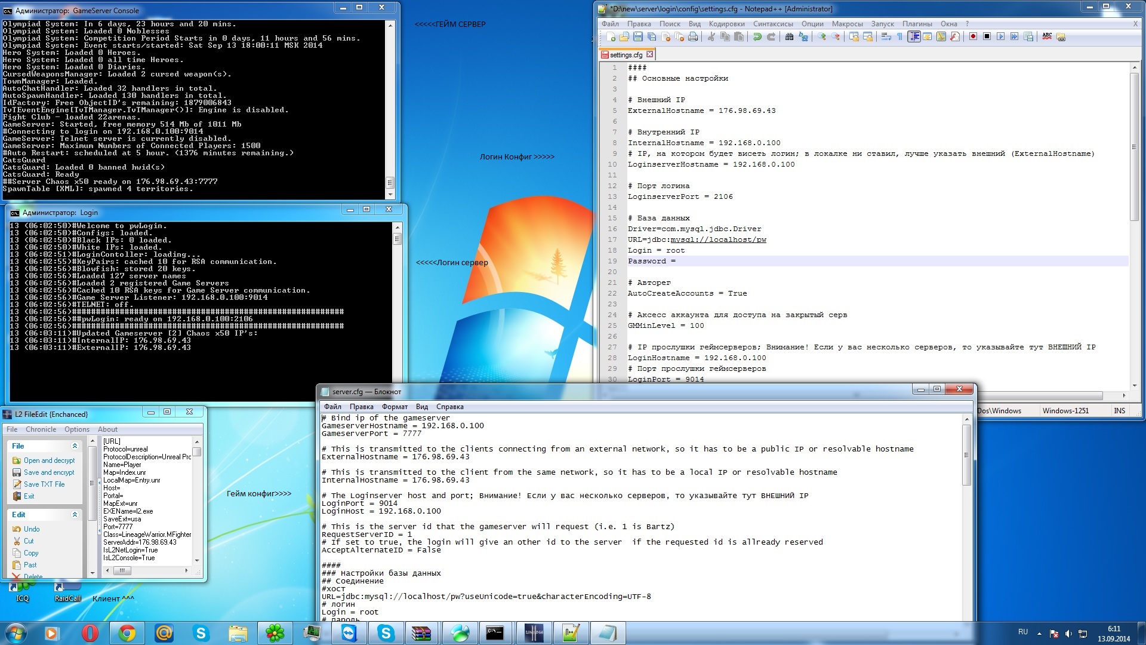The image size is (1146, 645).
Task: Close the settings.cfg tab with its X
Action: point(649,54)
